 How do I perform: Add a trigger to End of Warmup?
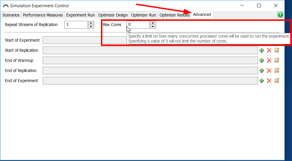262,60
